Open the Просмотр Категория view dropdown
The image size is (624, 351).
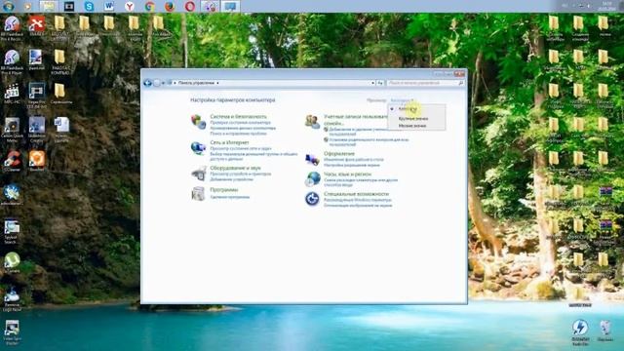(402, 100)
